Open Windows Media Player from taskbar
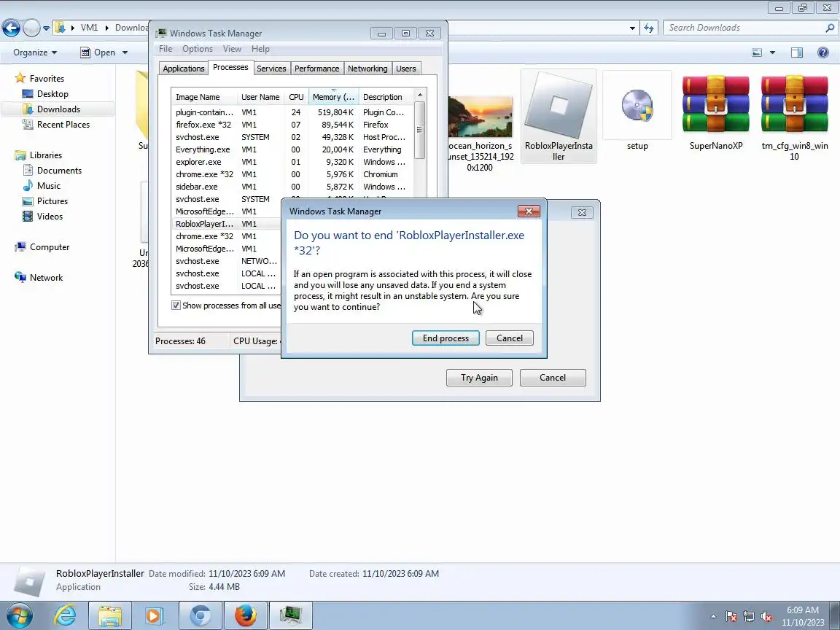Viewport: 840px width, 630px height. click(153, 616)
